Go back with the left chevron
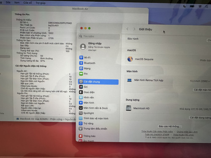Image resolution: width=211 pixels, height=158 pixels. tap(127, 29)
